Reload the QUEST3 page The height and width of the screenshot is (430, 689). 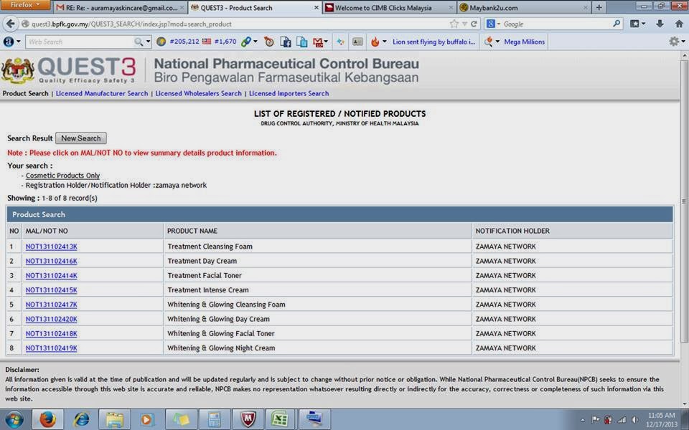point(474,24)
